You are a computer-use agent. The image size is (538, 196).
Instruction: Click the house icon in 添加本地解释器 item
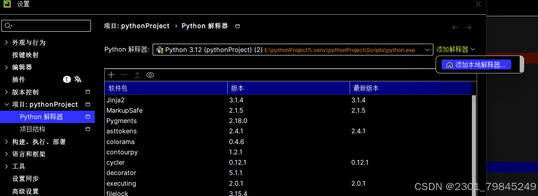[x=450, y=65]
